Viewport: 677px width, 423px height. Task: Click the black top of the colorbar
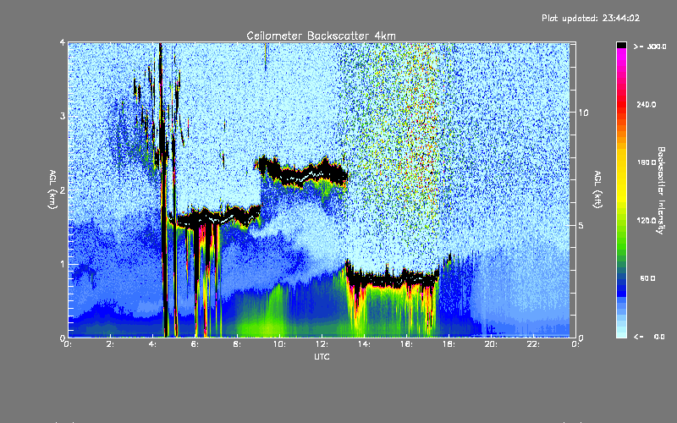click(621, 45)
